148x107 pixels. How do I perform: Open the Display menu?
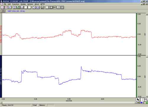[x=23, y=4]
